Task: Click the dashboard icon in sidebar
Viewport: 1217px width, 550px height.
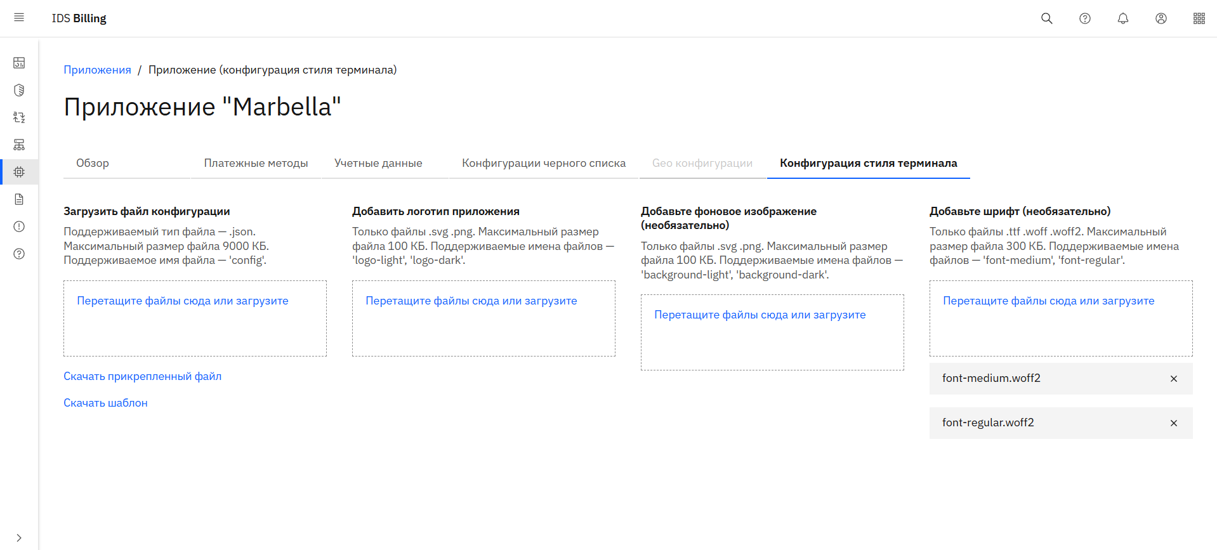Action: pyautogui.click(x=19, y=63)
